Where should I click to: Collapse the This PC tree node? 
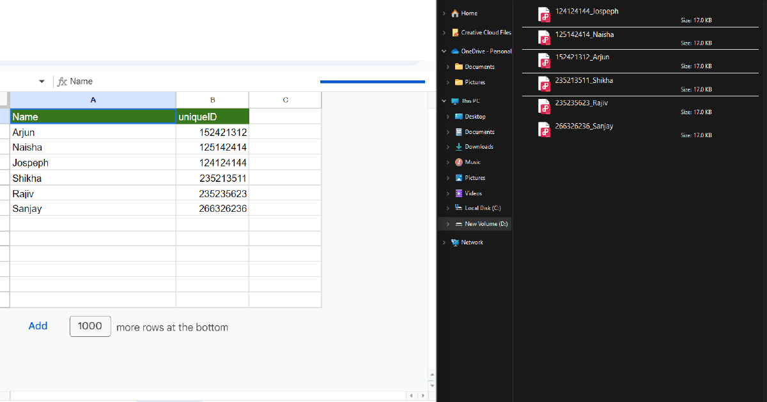(444, 100)
